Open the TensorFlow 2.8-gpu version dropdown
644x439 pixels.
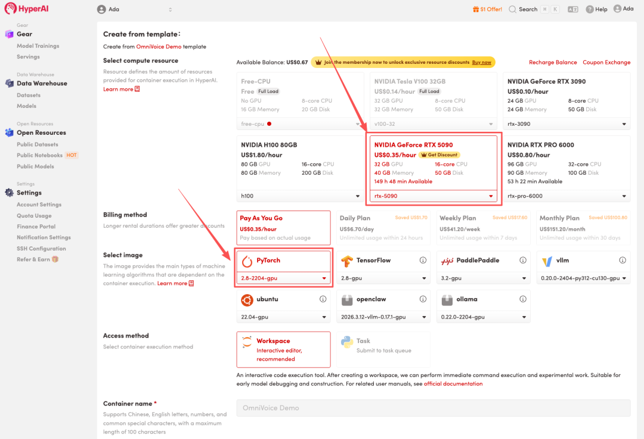click(383, 278)
